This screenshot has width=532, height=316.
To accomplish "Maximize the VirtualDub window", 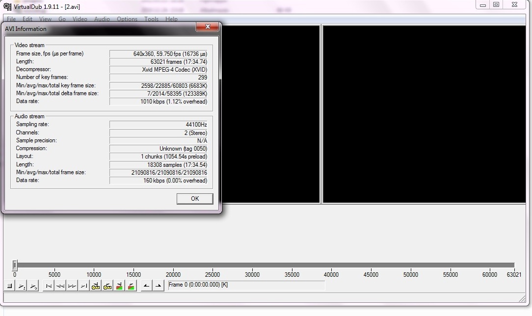I will point(496,5).
